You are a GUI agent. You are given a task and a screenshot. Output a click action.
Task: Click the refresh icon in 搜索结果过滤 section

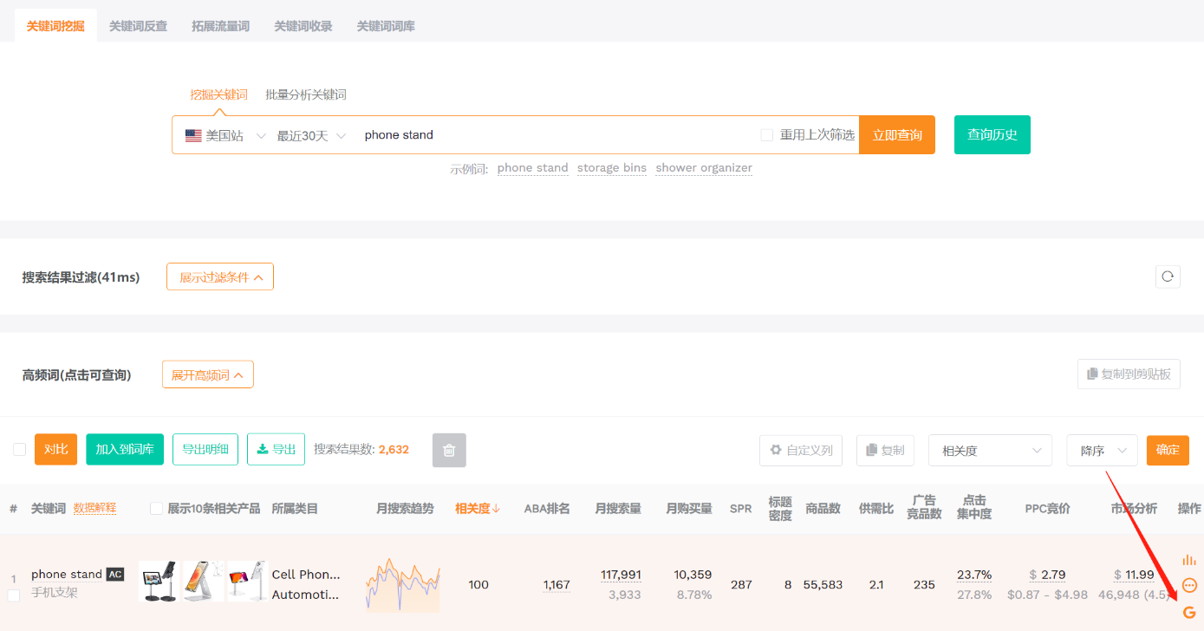click(x=1168, y=276)
